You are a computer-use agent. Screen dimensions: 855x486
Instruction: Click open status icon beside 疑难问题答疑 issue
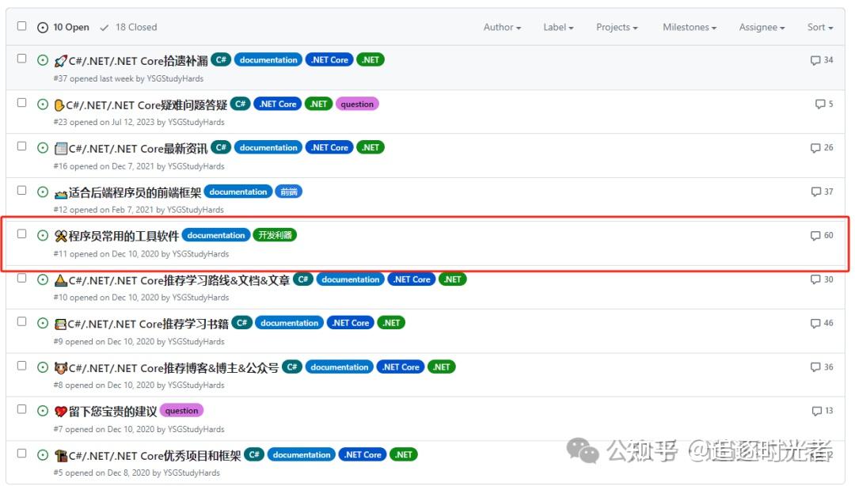tap(43, 104)
